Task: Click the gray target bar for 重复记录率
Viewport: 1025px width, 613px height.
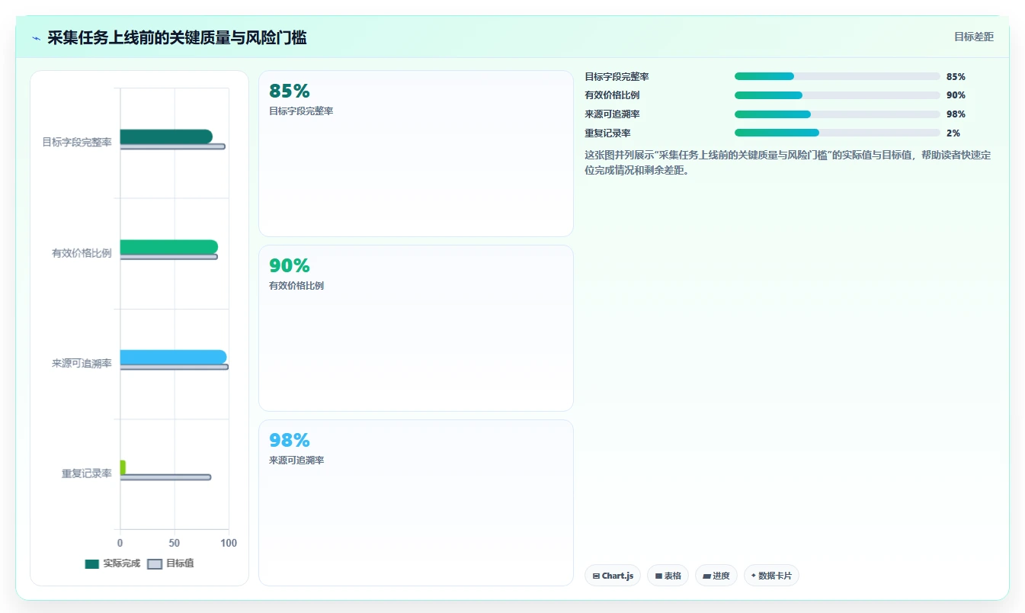Action: [x=165, y=477]
